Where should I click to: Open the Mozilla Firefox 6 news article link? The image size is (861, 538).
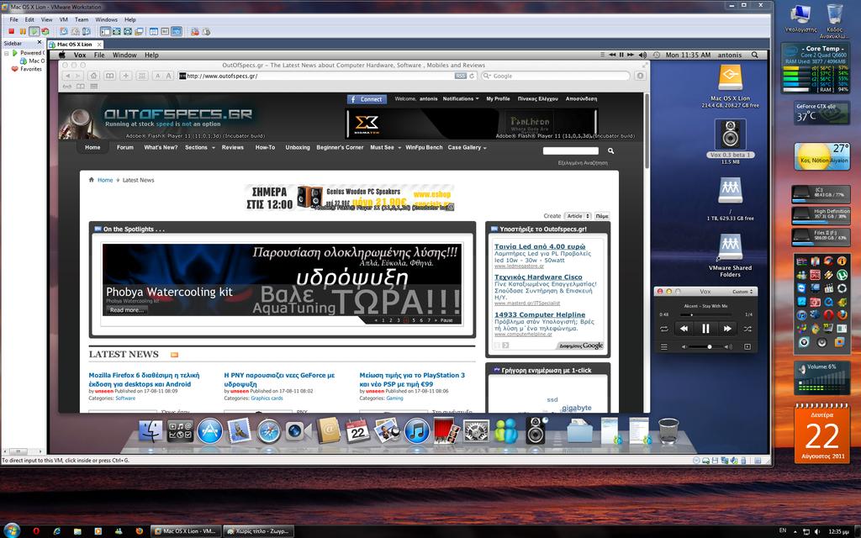coord(144,380)
